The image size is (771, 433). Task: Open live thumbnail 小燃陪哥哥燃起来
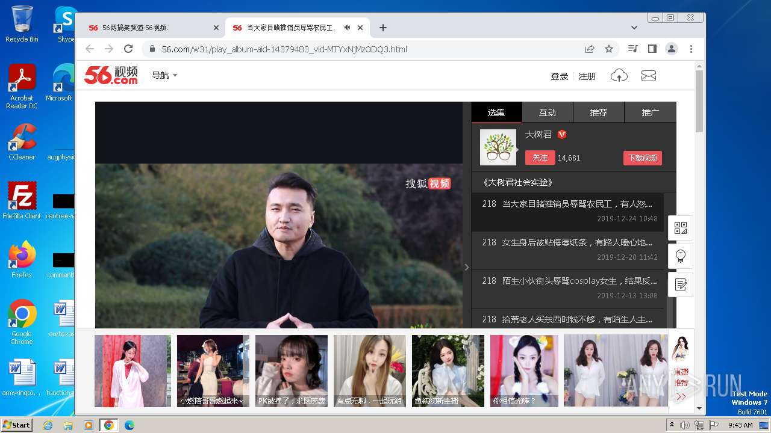click(x=213, y=371)
